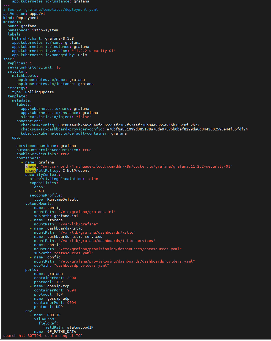Click on 'replicas: 1'
The image size is (271, 341).
tap(20, 63)
